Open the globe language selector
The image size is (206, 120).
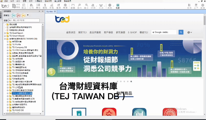(190, 32)
